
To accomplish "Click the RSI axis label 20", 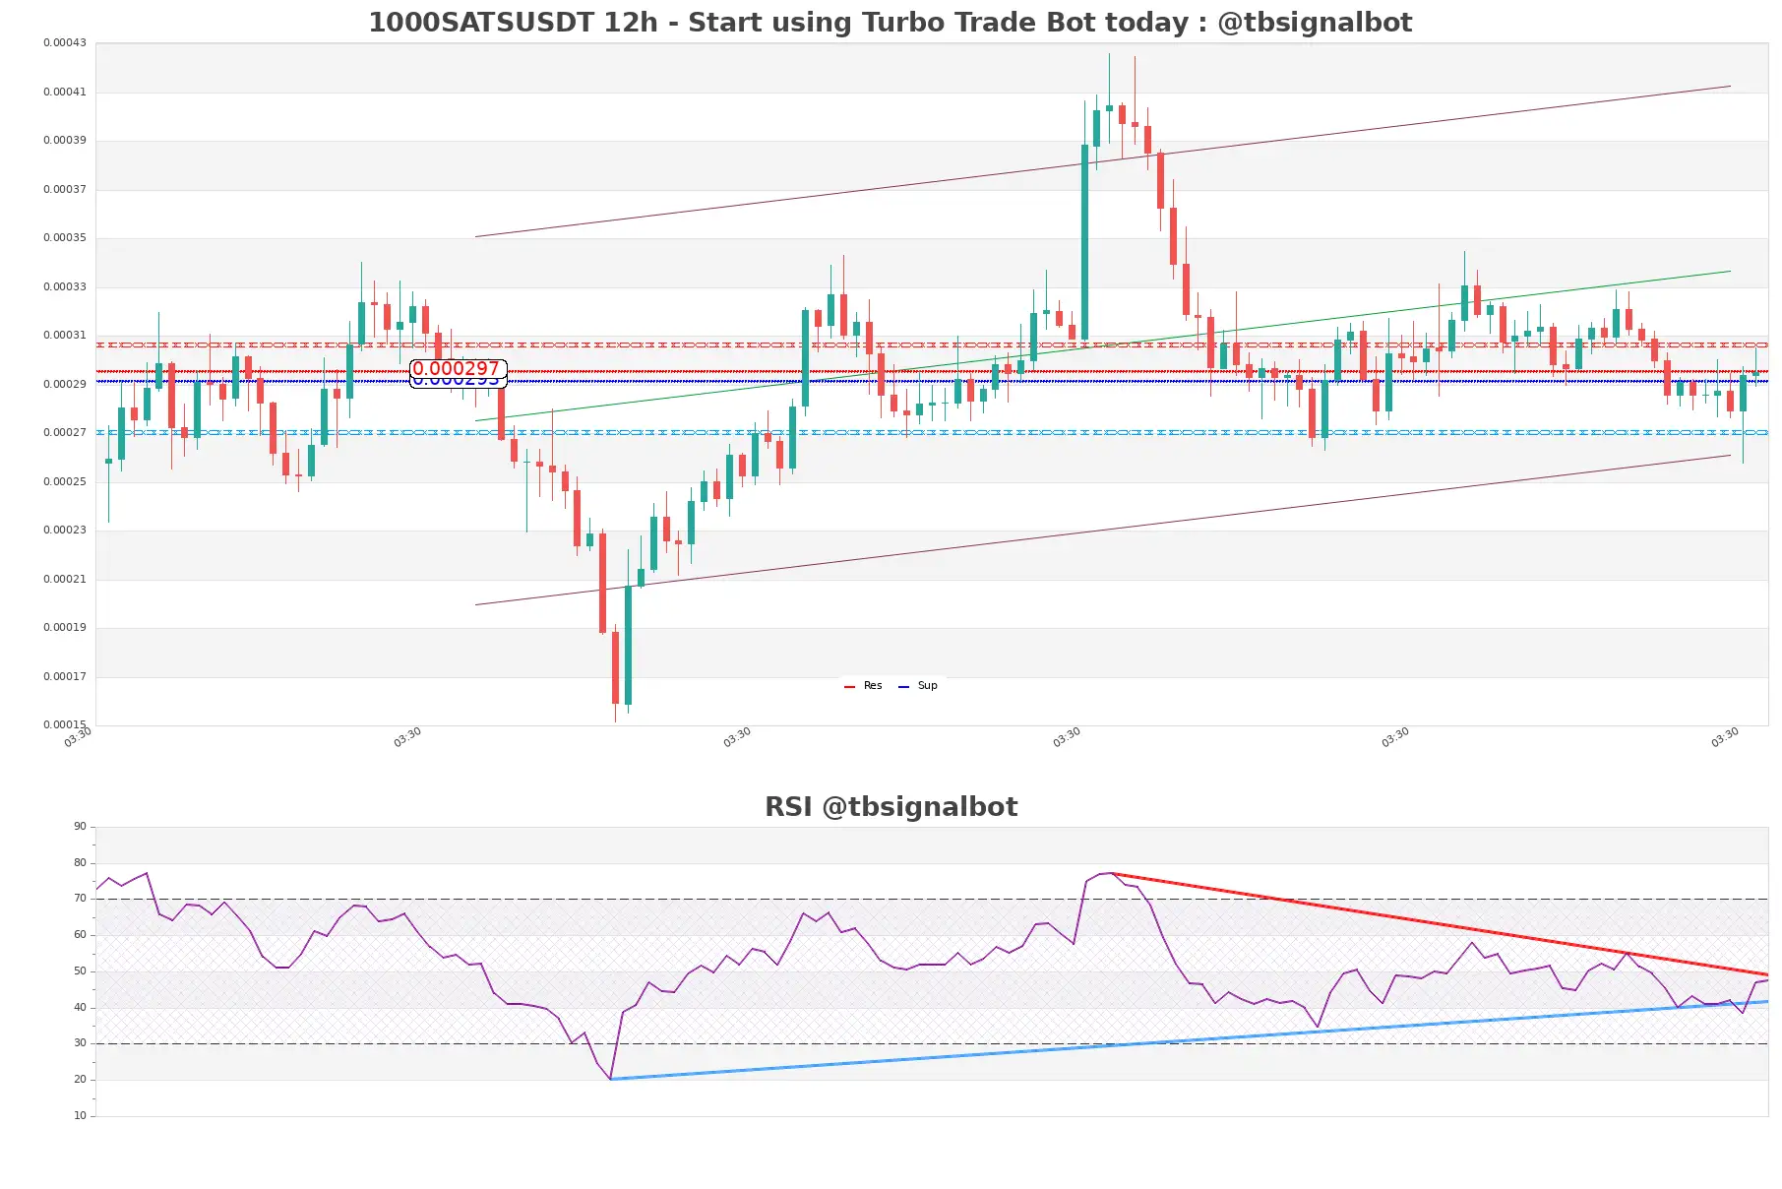I will click(x=80, y=1080).
